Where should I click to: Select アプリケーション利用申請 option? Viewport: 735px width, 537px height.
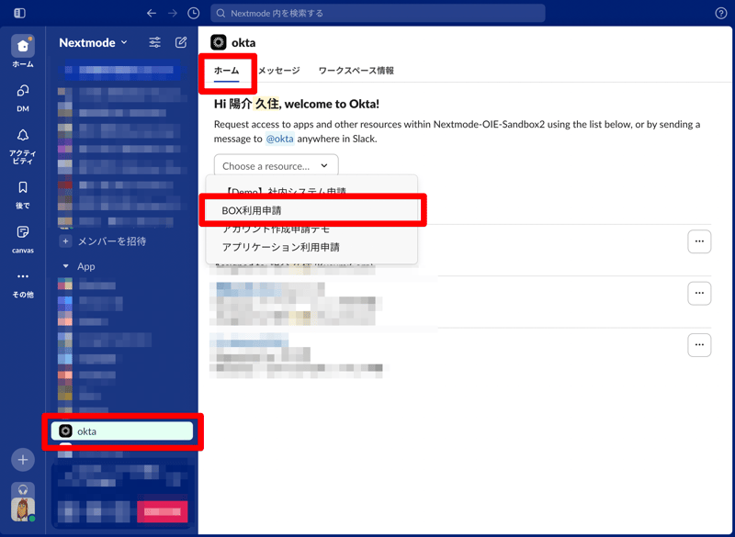(x=311, y=247)
